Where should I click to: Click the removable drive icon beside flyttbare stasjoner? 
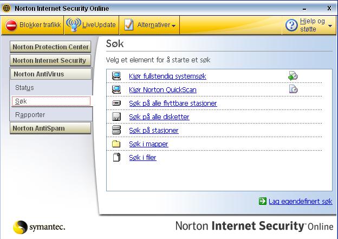pos(116,103)
